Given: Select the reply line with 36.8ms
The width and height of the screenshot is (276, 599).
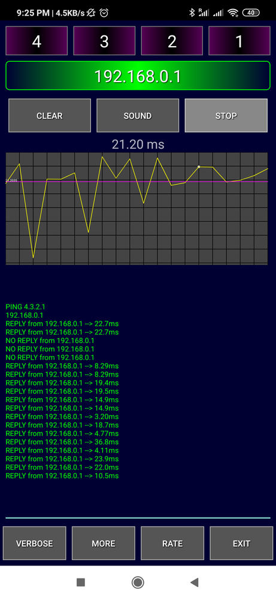Looking at the screenshot, I should [62, 442].
